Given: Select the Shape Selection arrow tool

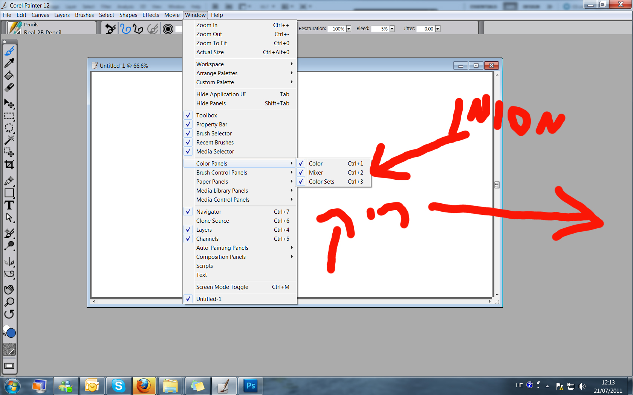Looking at the screenshot, I should tap(9, 217).
